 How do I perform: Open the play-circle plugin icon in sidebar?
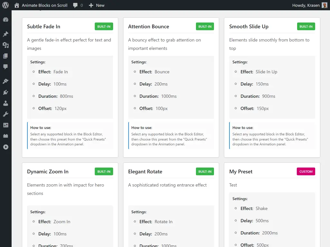(x=5, y=147)
